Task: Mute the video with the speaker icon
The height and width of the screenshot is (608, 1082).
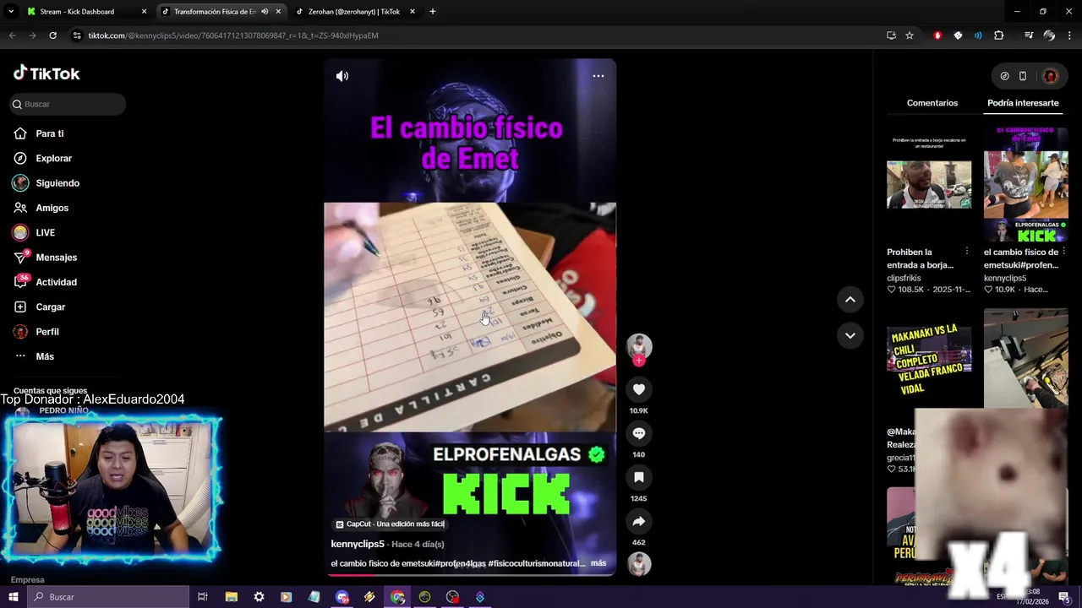Action: click(342, 76)
